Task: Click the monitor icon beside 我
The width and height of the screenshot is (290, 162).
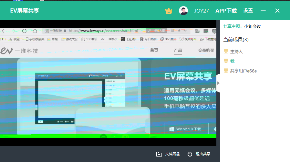Action: (x=226, y=61)
